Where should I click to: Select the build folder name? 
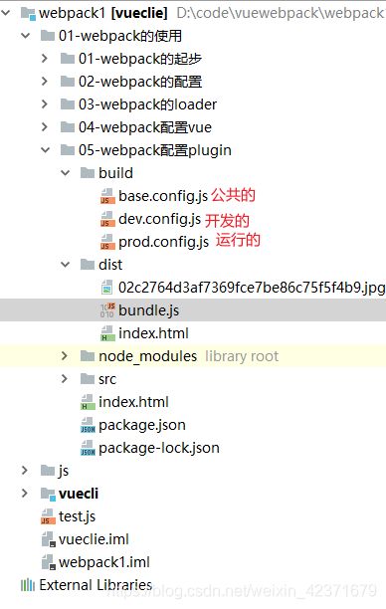(x=115, y=173)
